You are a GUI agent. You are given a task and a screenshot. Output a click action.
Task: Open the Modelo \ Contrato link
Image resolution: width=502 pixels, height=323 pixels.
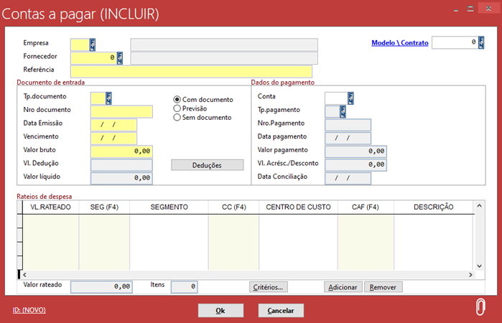coord(399,43)
